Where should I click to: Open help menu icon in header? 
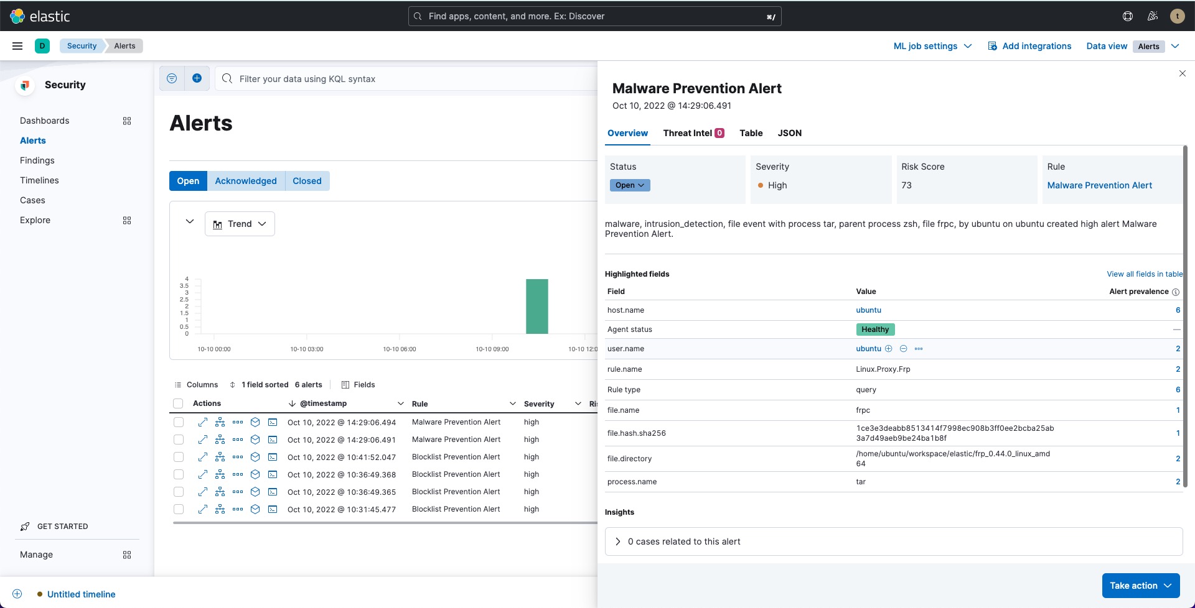tap(1127, 16)
